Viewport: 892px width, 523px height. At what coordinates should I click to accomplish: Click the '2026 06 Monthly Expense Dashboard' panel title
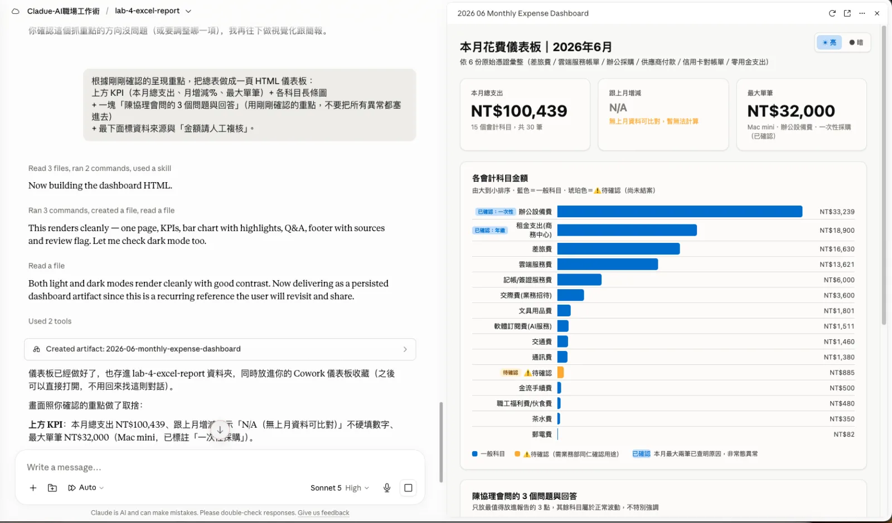523,13
